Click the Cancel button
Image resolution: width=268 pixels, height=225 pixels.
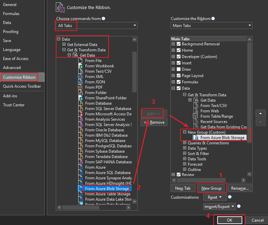[257, 220]
